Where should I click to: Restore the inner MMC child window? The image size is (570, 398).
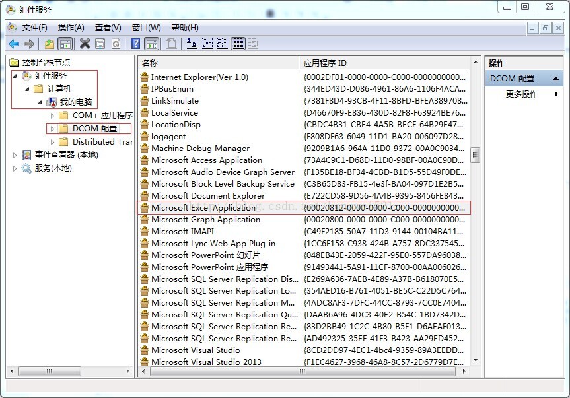(x=545, y=28)
